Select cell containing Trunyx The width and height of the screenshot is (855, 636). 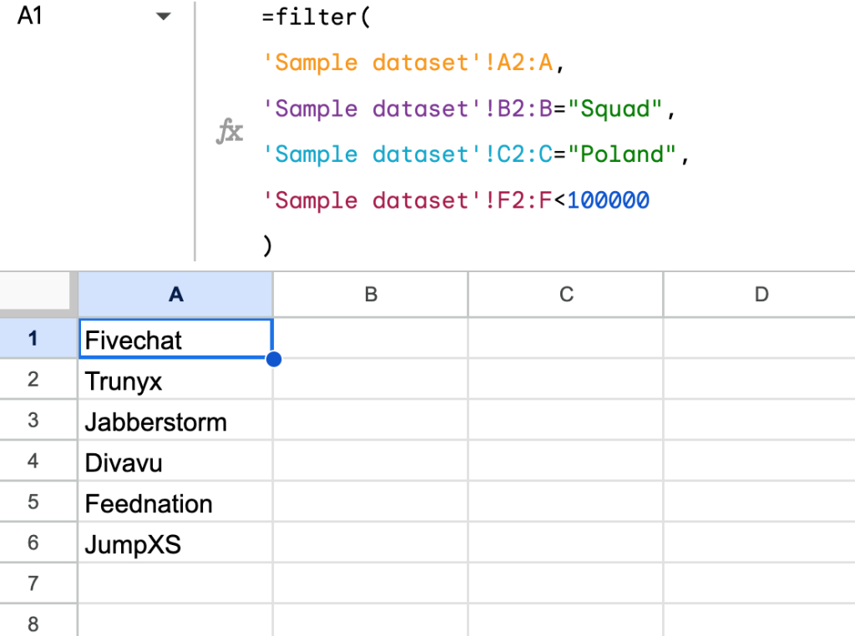[x=175, y=381]
